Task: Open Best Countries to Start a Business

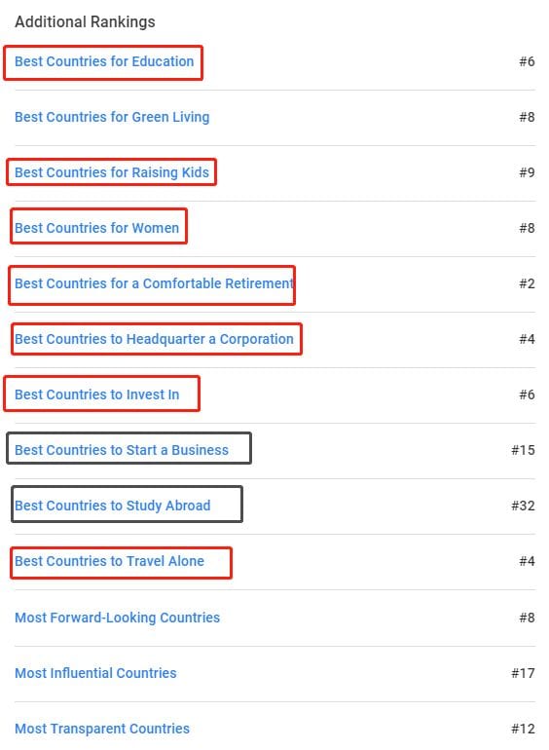Action: [x=122, y=450]
